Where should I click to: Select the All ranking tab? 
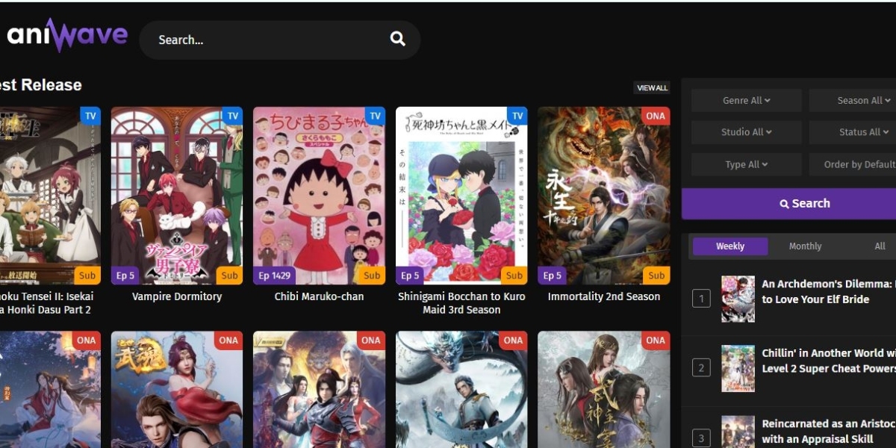pyautogui.click(x=880, y=246)
